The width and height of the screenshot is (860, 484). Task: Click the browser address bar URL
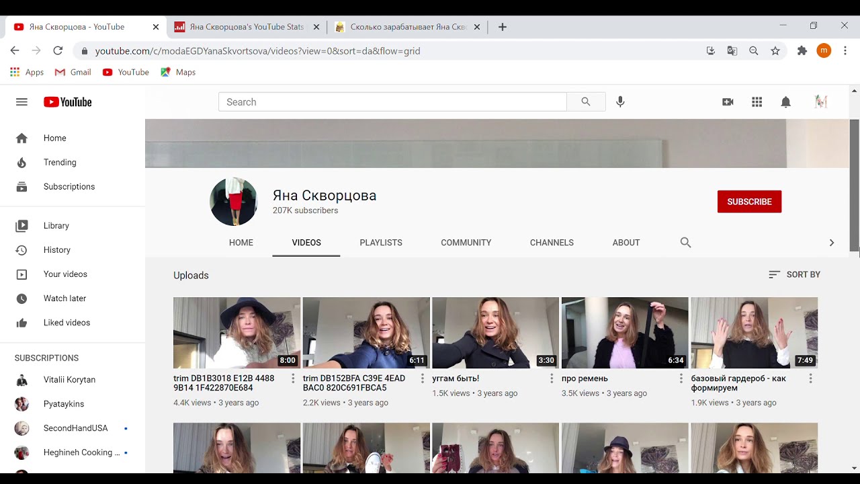(258, 50)
